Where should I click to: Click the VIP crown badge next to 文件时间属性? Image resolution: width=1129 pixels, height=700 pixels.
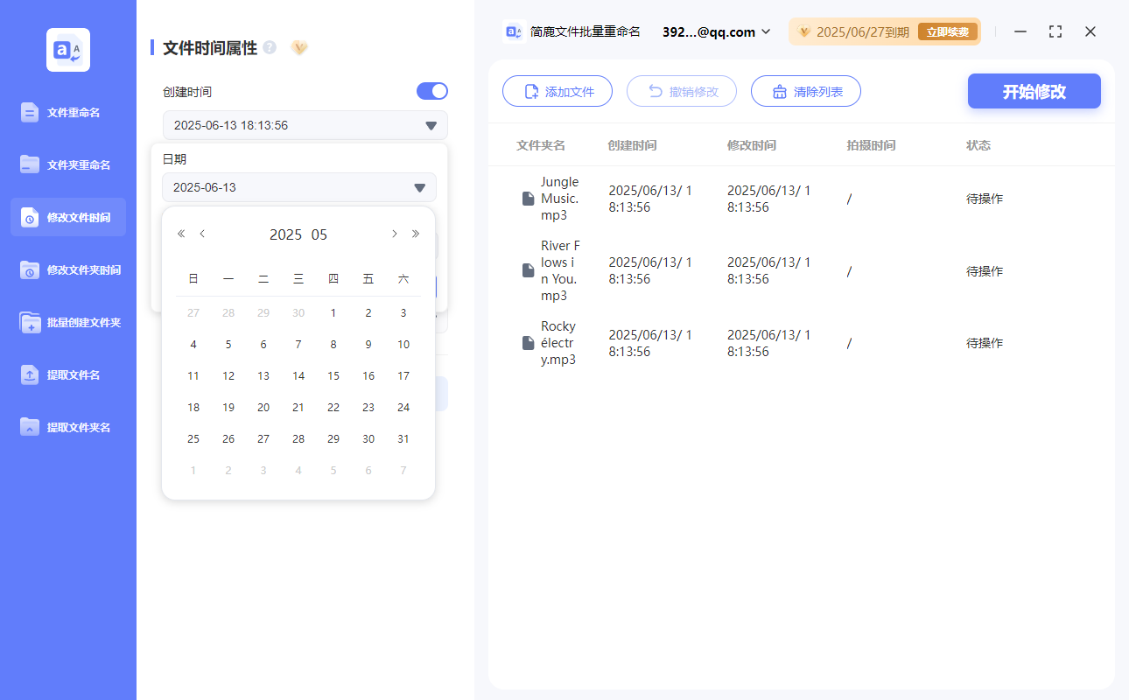(299, 48)
